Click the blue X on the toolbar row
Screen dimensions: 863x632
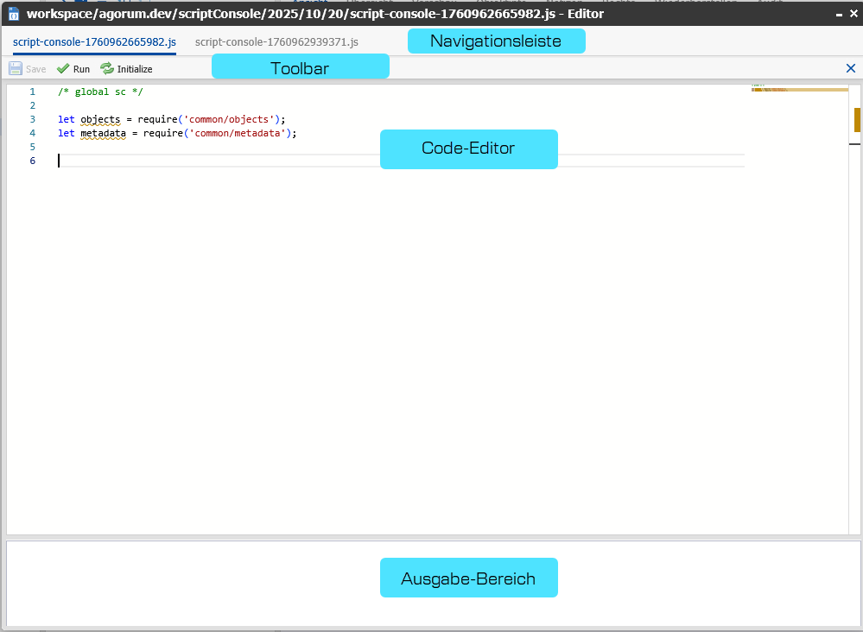[x=851, y=68]
